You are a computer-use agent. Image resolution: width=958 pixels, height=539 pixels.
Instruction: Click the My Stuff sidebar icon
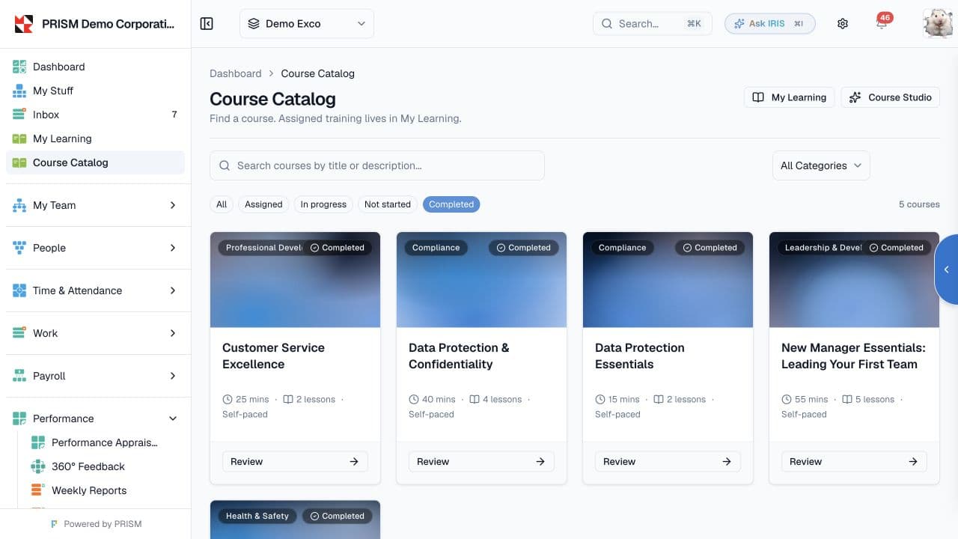[x=19, y=91]
